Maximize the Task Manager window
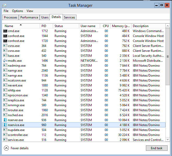 coord(162,5)
